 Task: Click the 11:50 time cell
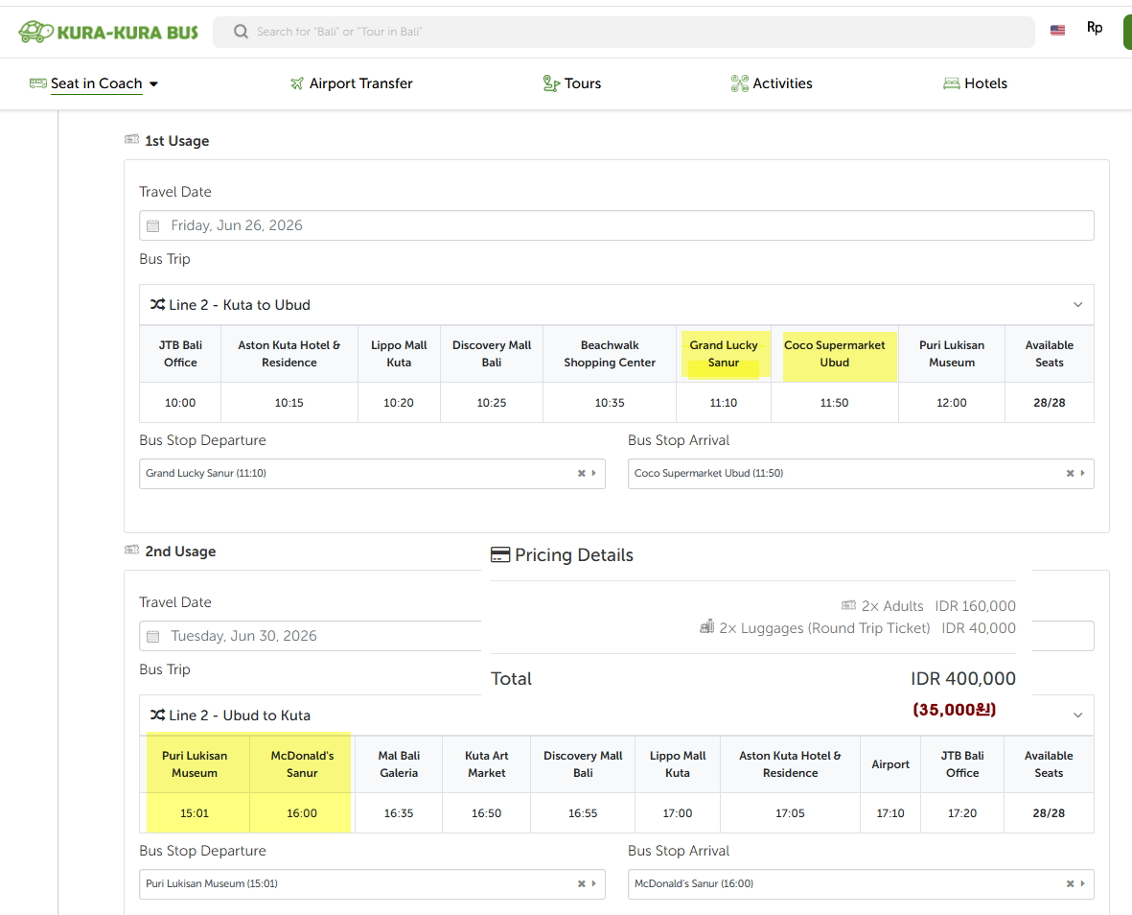pyautogui.click(x=835, y=402)
